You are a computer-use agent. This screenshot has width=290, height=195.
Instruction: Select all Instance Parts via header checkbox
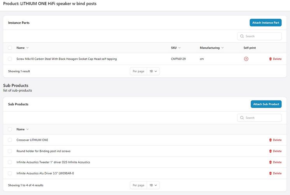(10, 48)
